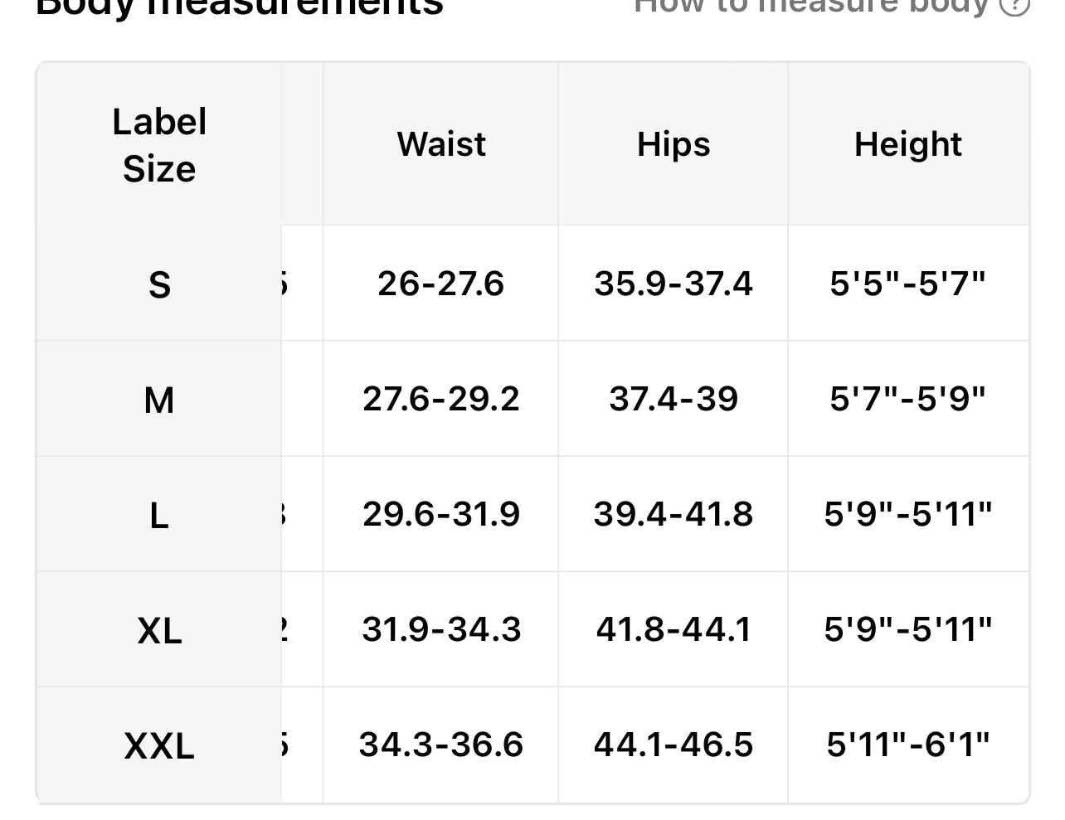Image resolution: width=1065 pixels, height=820 pixels.
Task: Select the S size row label
Action: pos(159,284)
